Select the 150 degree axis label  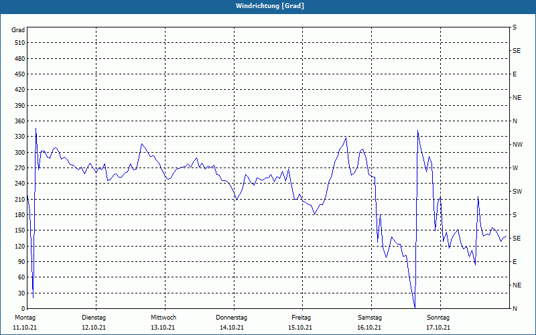[19, 230]
